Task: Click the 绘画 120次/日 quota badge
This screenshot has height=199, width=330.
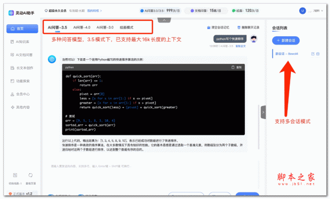Action: 245,10
